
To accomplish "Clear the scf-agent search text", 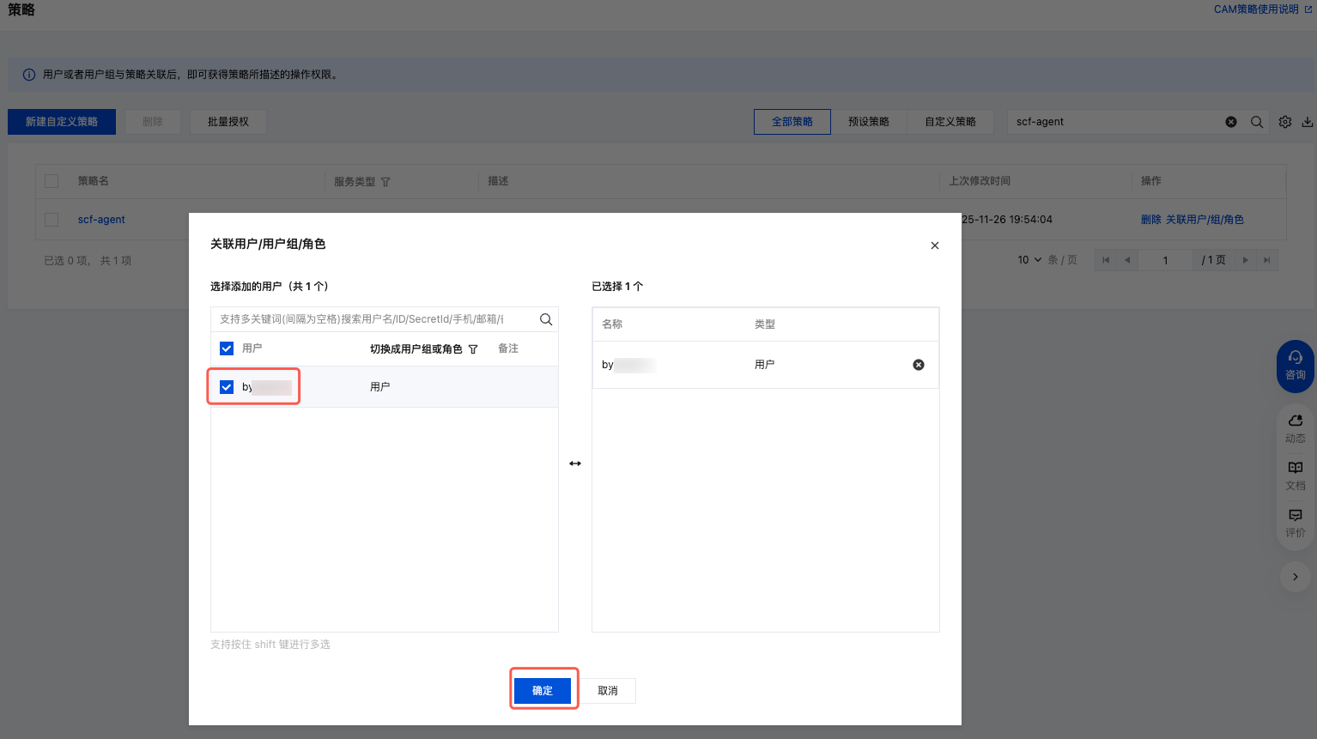I will tap(1230, 122).
